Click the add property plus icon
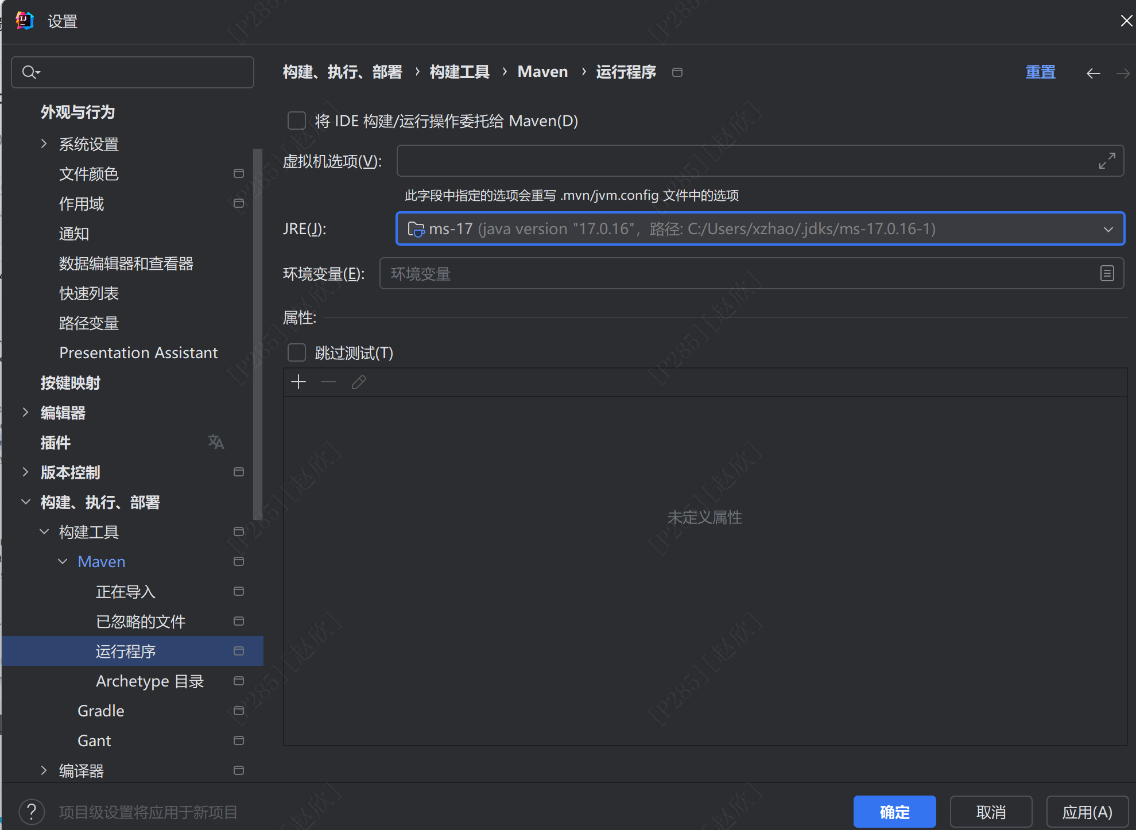This screenshot has height=830, width=1136. (298, 382)
